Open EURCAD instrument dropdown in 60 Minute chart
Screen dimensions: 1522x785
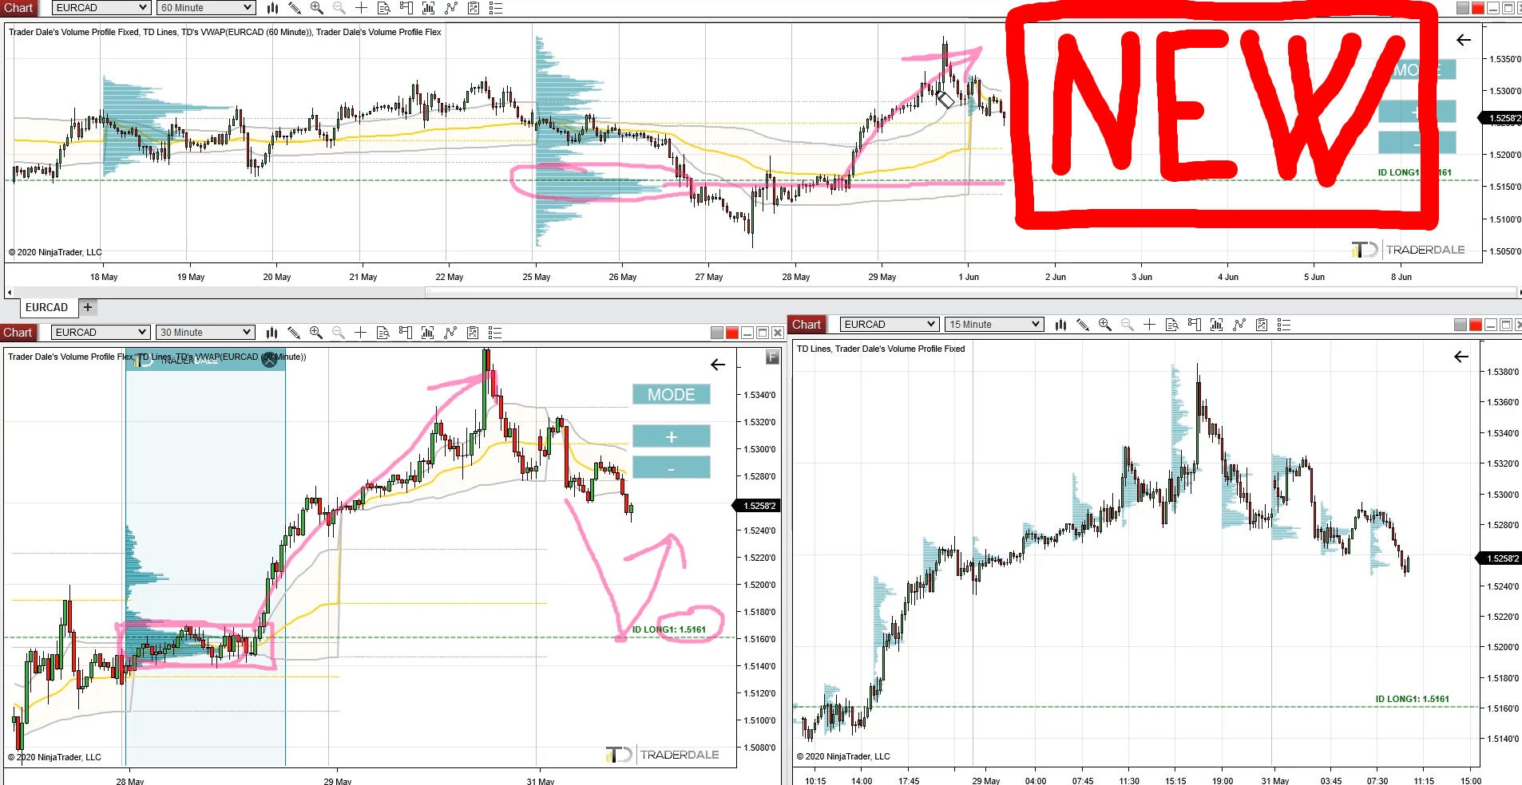click(x=101, y=8)
